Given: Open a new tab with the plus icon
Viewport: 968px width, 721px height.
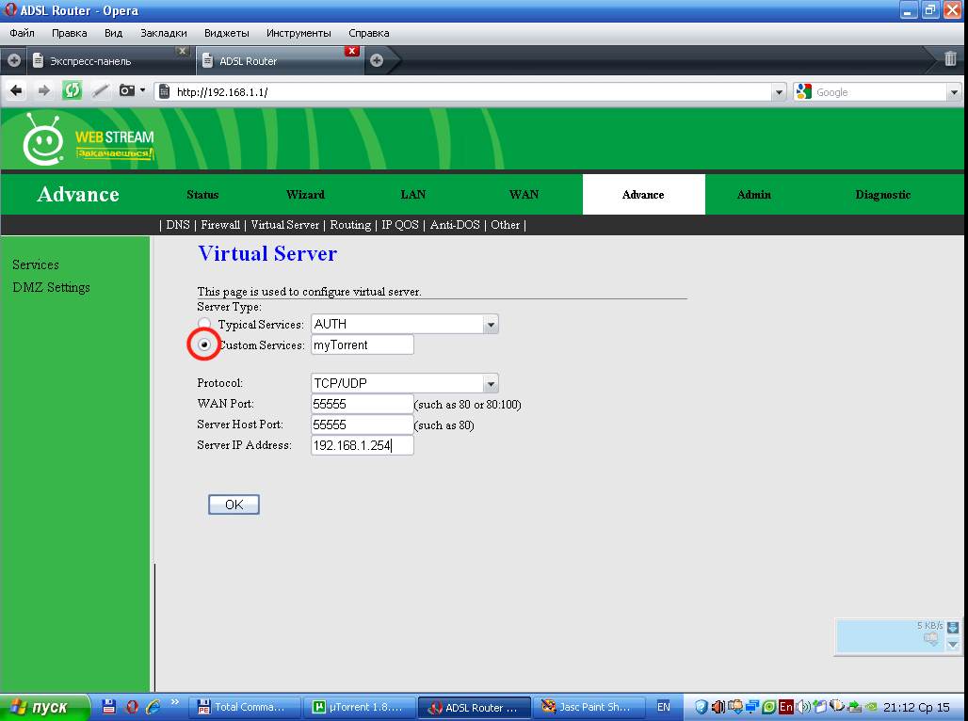Looking at the screenshot, I should click(x=377, y=60).
